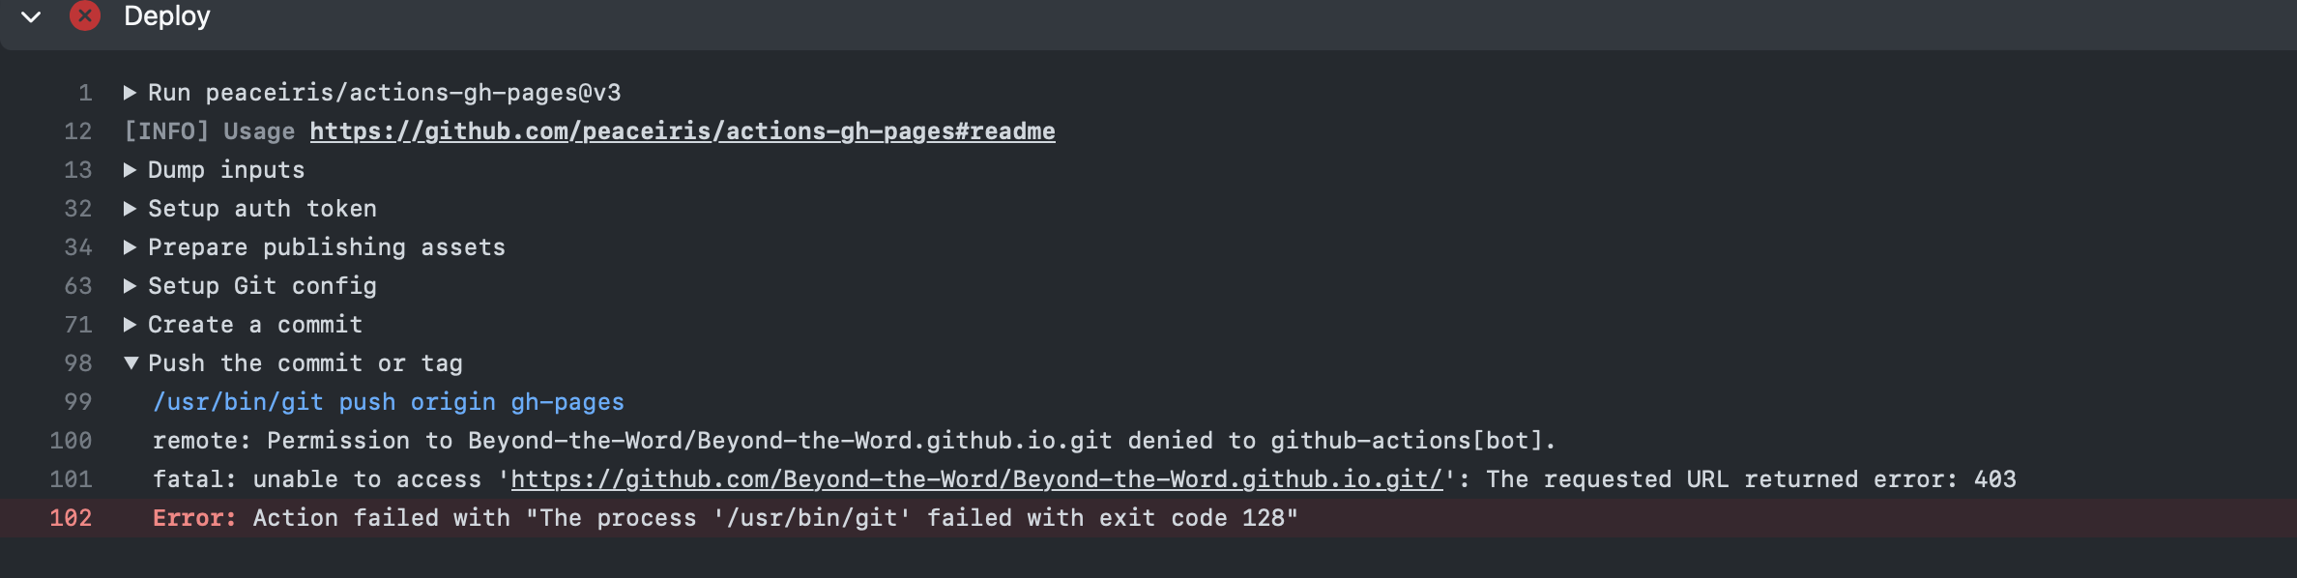Select line number 99 in the log

click(x=77, y=402)
